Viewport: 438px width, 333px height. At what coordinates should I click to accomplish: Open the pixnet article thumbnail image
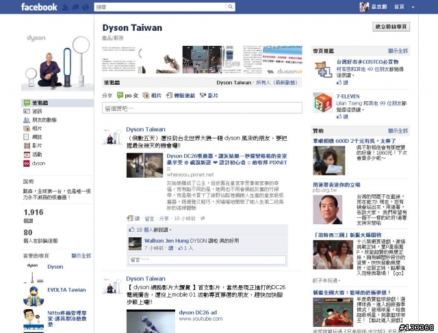point(144,165)
